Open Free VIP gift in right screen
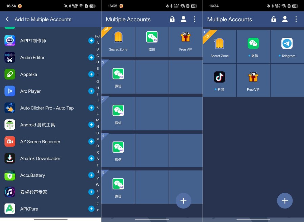The height and width of the screenshot is (222, 304). pos(253,80)
